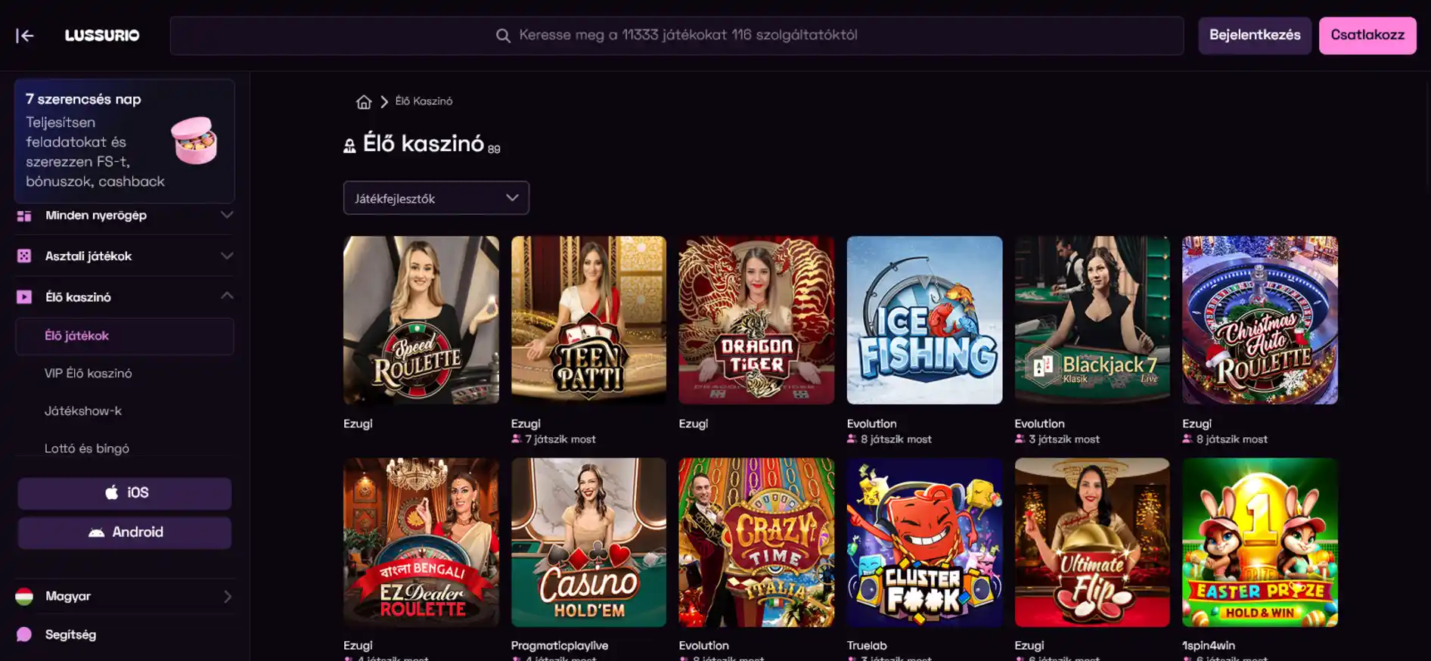Viewport: 1431px width, 661px height.
Task: Open the Játékfejlesztők provider dropdown
Action: [436, 198]
